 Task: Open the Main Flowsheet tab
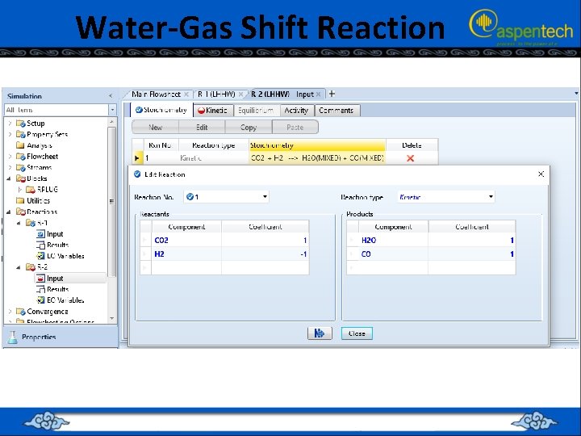[157, 94]
